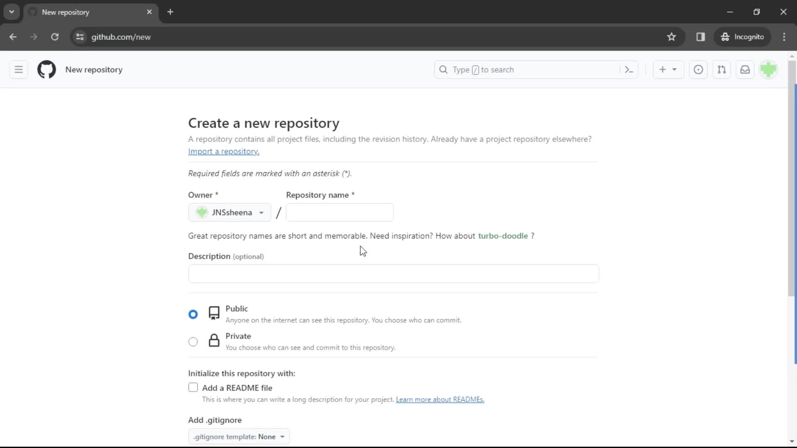
Task: Select the Public repository radio button
Action: (x=193, y=314)
